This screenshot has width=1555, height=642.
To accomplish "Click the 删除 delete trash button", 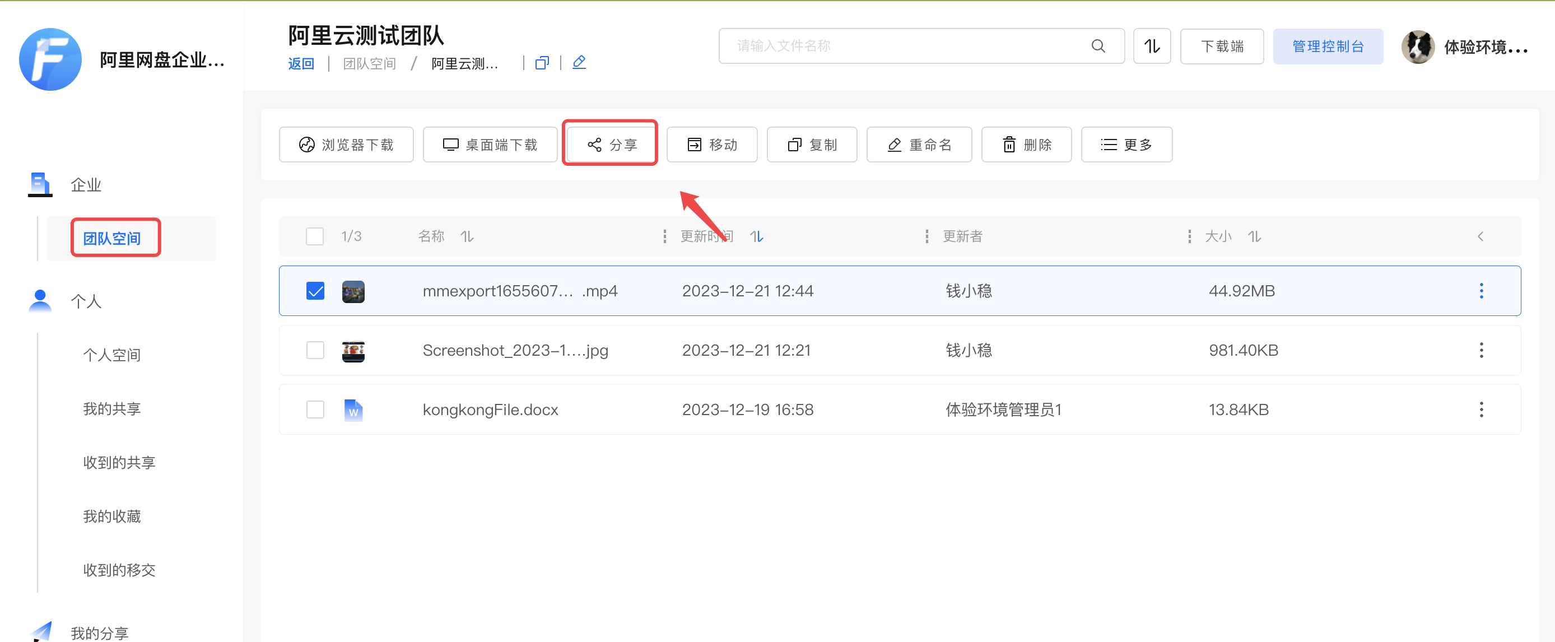I will [x=1026, y=145].
